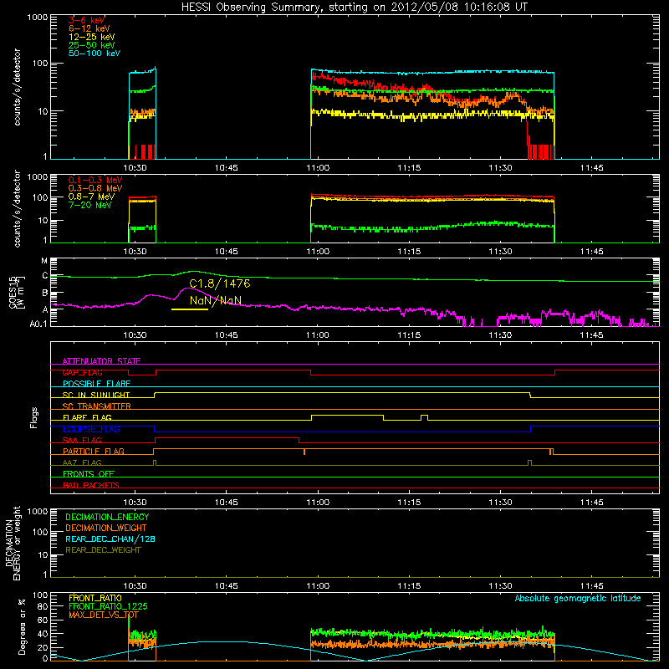Select the 3-6 keV legend label
The height and width of the screenshot is (669, 669).
point(87,20)
